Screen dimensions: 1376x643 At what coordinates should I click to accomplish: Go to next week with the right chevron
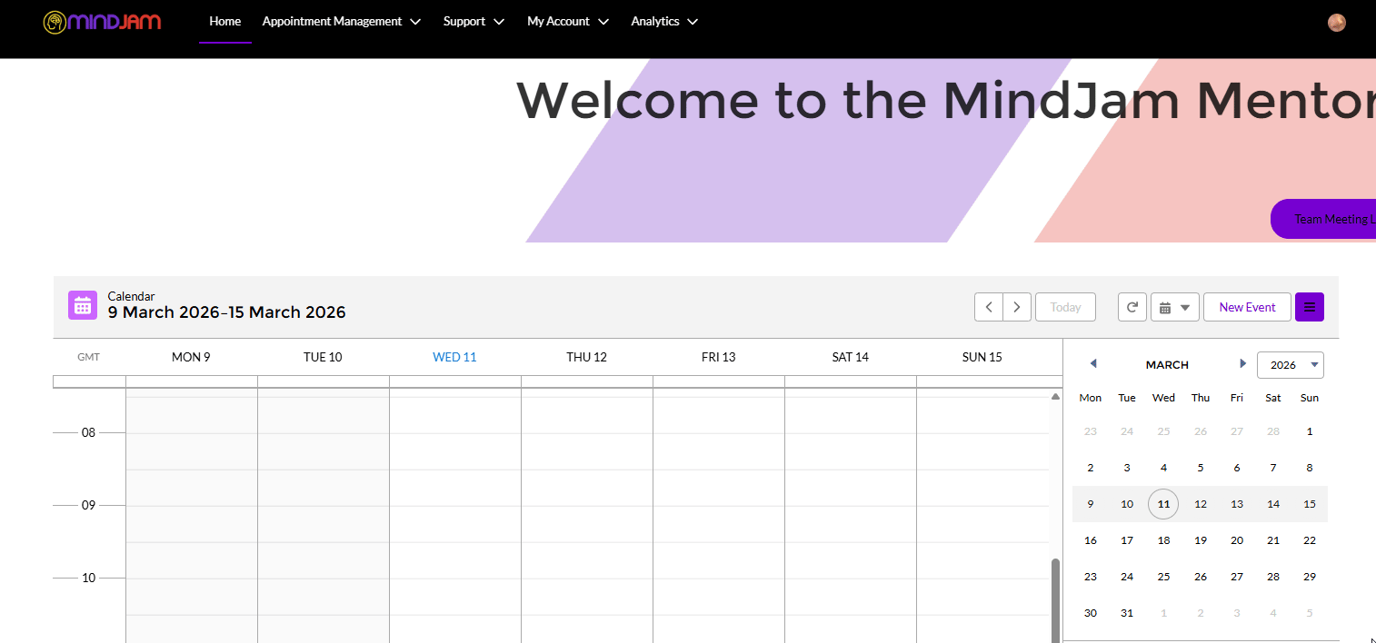[1017, 307]
